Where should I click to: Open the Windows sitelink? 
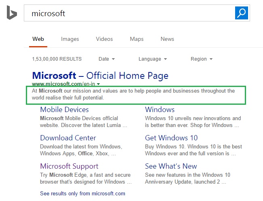tap(160, 110)
